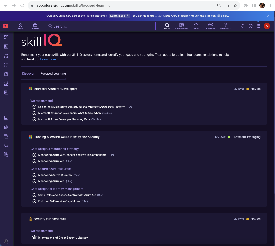Open Microsoft Azure Developer: Securing Data
This screenshot has width=275, height=246.
[x=64, y=119]
